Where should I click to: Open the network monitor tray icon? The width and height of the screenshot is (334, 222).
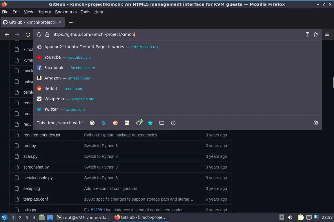coord(309,218)
